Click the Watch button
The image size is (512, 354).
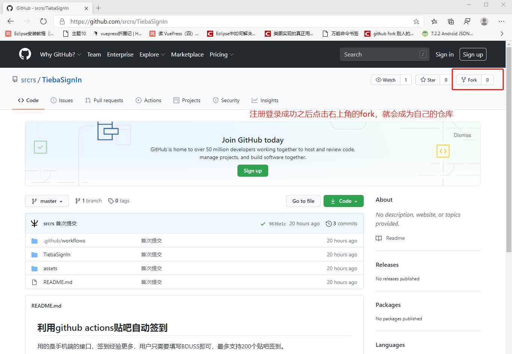386,80
